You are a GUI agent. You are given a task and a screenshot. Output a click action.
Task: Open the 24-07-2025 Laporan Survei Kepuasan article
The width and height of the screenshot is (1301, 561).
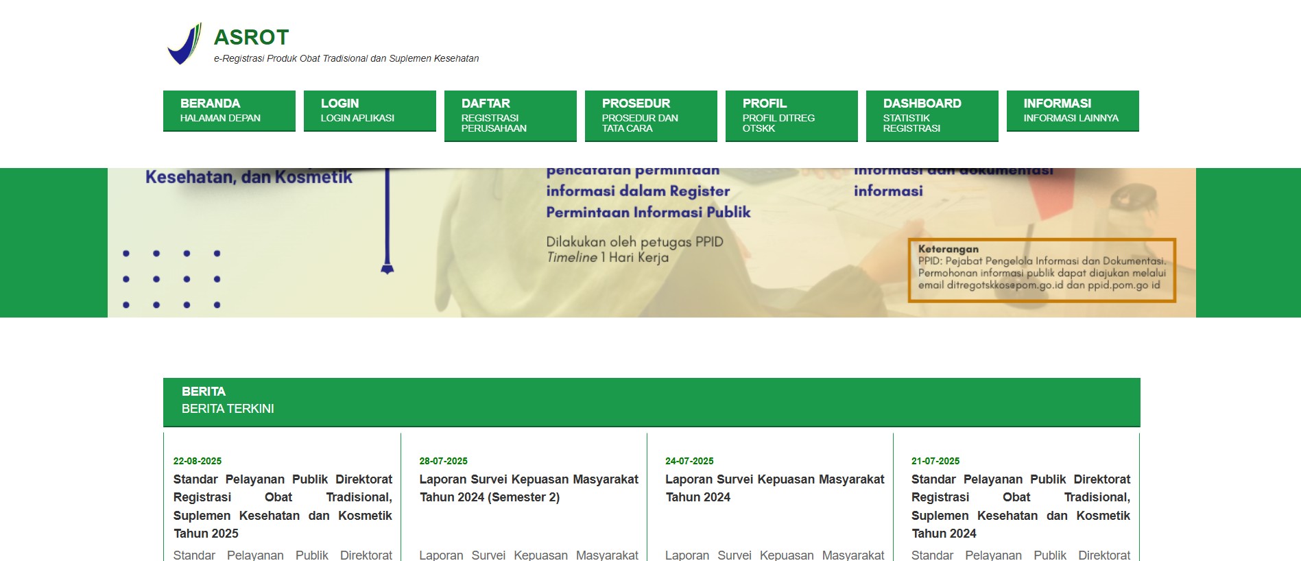point(774,488)
